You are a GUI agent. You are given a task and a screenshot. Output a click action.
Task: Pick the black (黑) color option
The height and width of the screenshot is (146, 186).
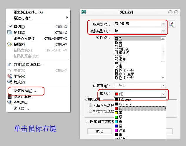140,135
